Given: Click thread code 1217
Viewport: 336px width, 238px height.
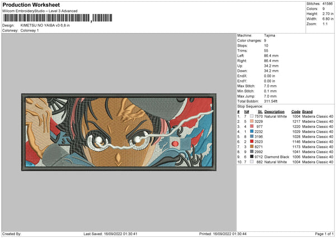Looking at the screenshot, I should pos(296,122).
